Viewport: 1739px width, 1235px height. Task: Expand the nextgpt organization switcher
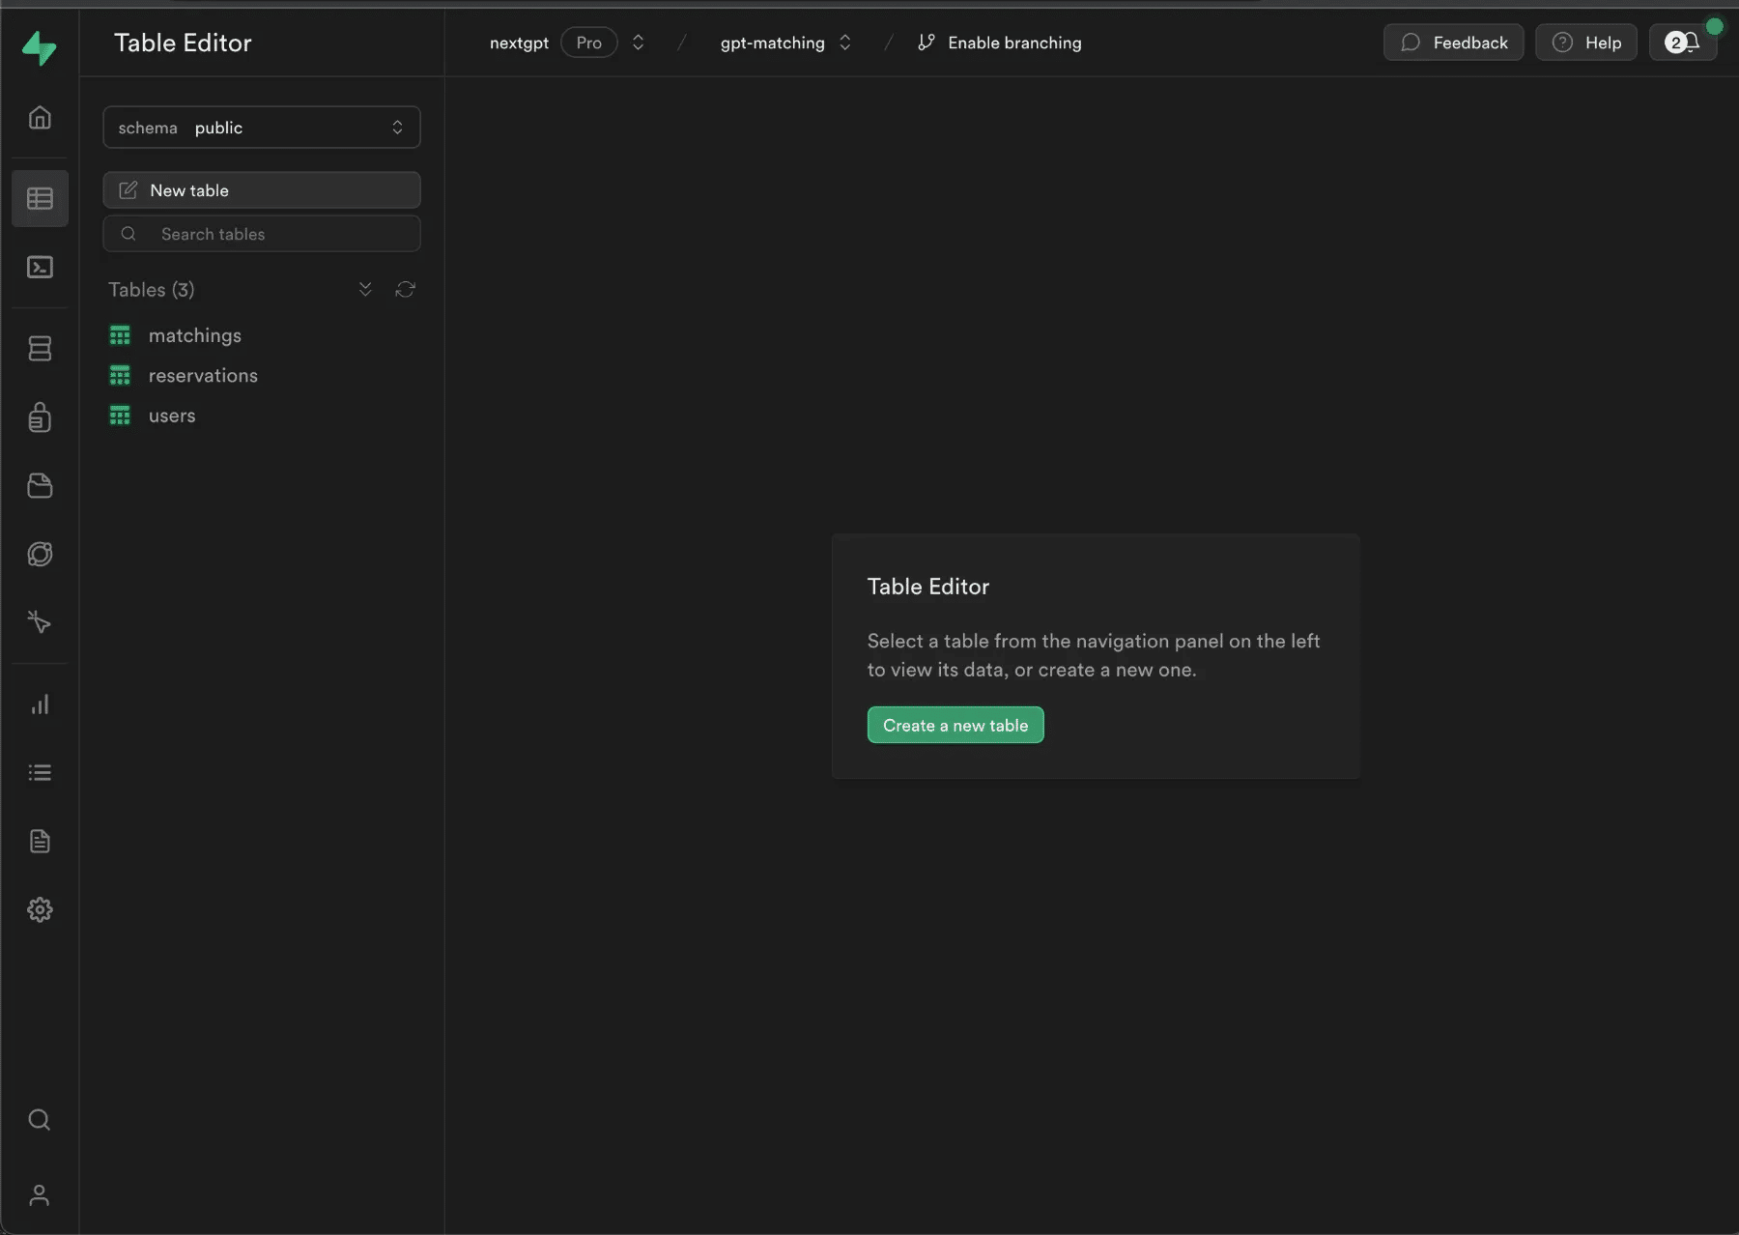click(638, 43)
